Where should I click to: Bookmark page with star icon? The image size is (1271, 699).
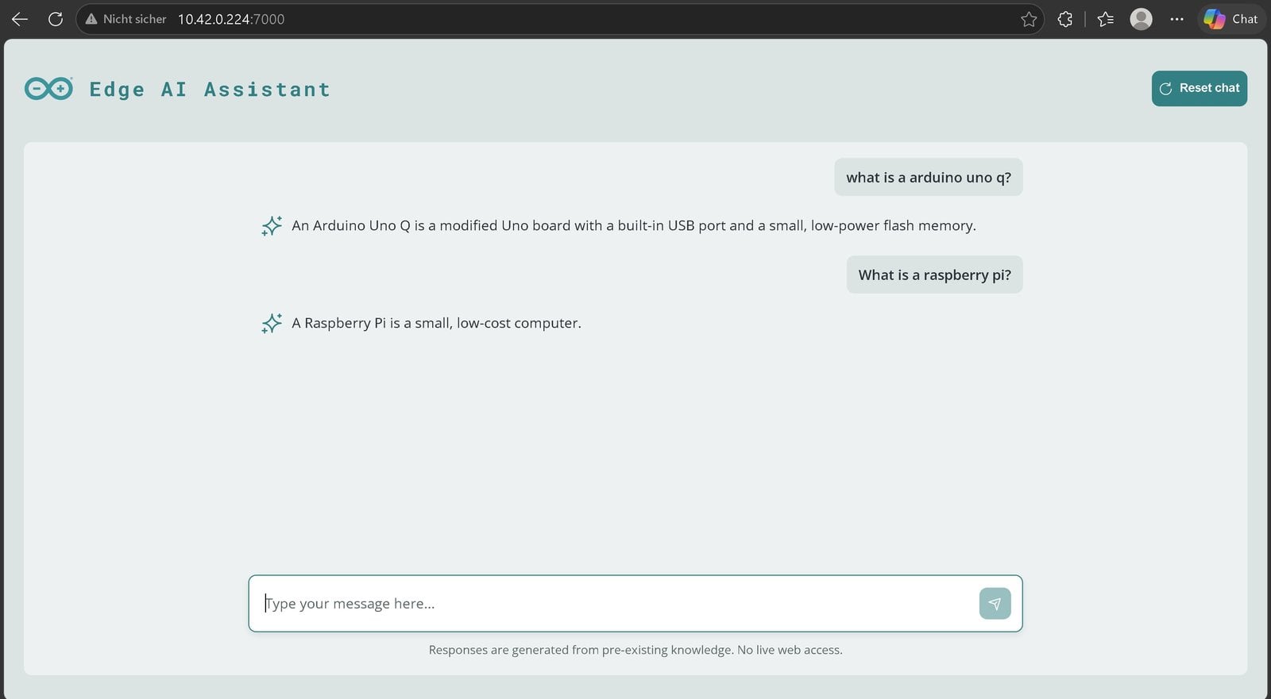tap(1029, 19)
